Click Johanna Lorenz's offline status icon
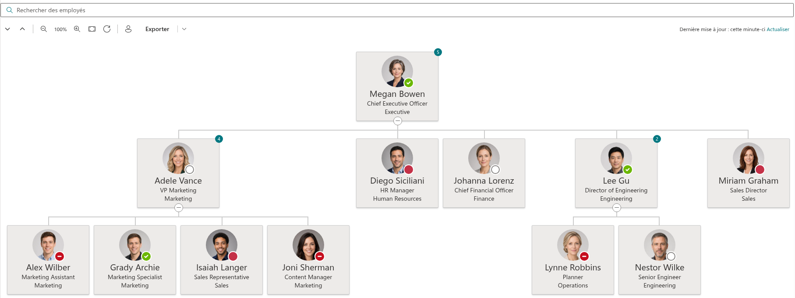 pos(495,170)
